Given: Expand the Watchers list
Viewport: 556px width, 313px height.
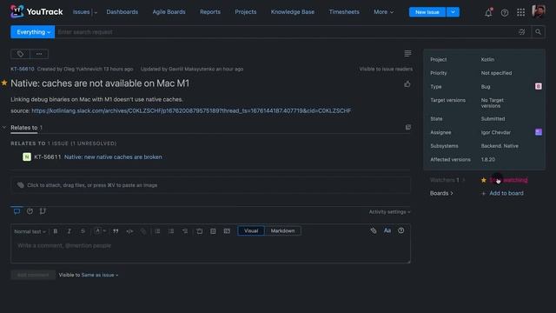Looking at the screenshot, I should [447, 180].
